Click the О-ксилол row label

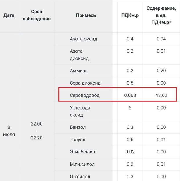point(80,177)
